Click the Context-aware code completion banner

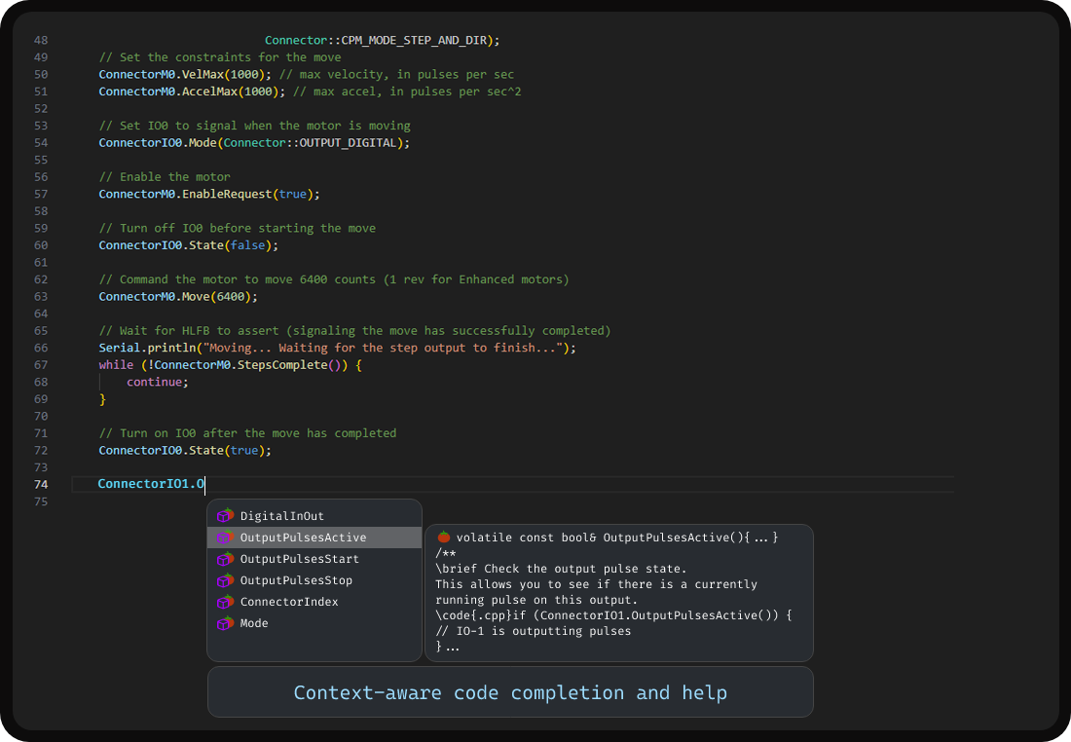510,692
